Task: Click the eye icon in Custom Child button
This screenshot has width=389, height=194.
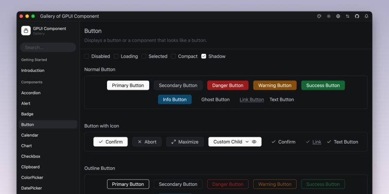Action: click(x=254, y=142)
